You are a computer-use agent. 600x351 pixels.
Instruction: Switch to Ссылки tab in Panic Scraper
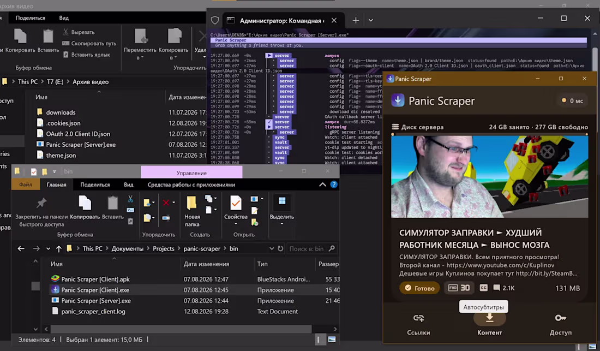click(x=418, y=325)
